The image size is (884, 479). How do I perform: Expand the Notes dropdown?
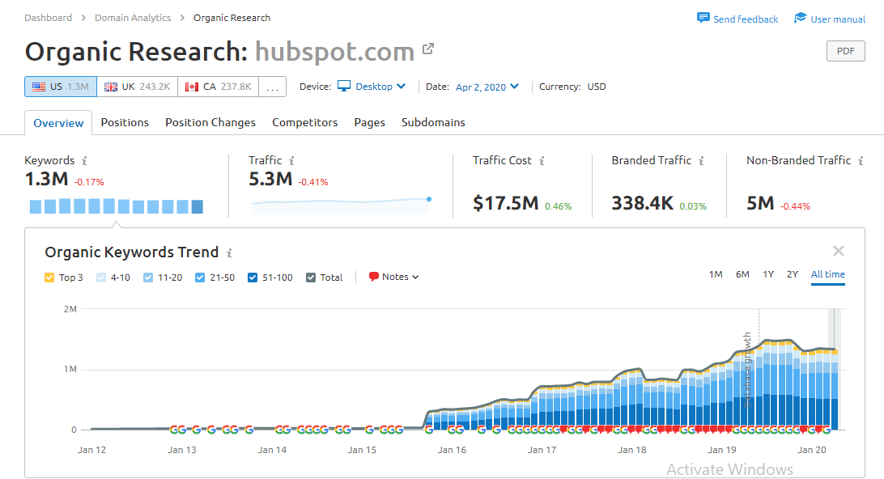(x=394, y=277)
